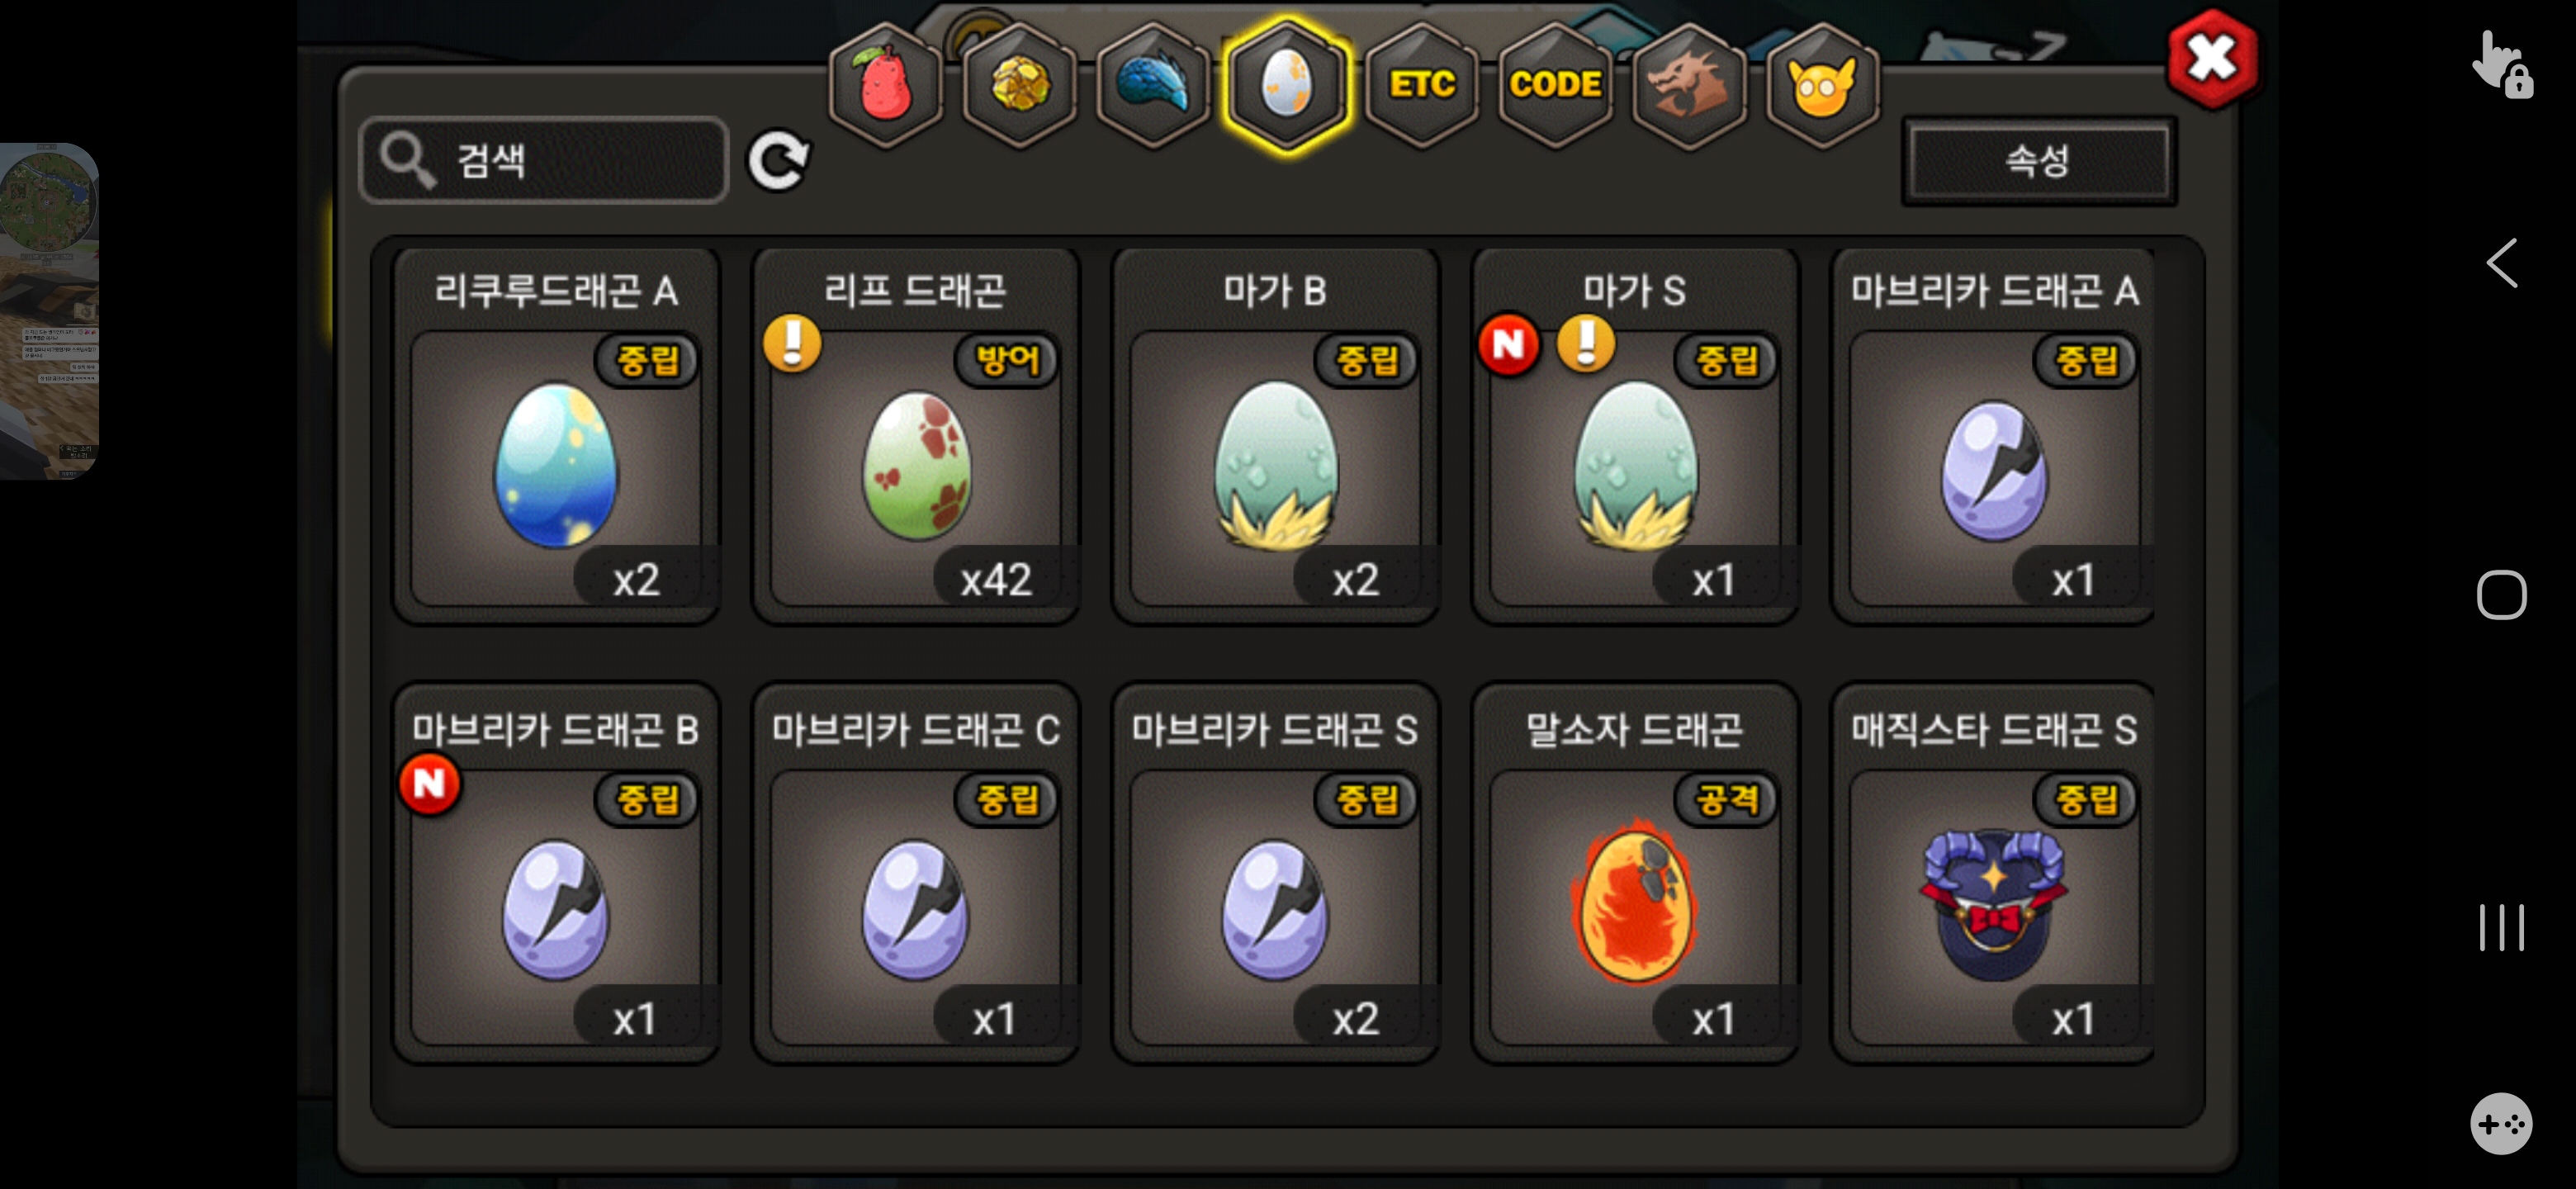Select the new 마가 S egg

click(1635, 437)
